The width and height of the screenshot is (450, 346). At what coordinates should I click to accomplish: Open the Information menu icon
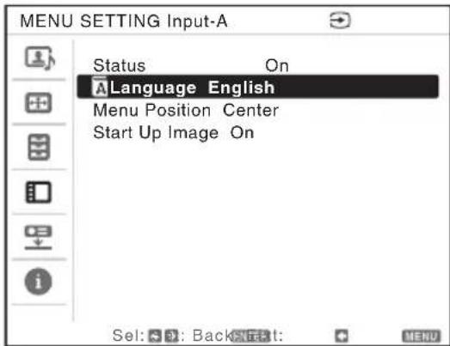(38, 282)
